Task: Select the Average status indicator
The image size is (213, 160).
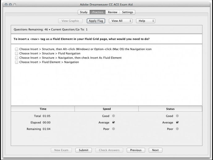Action: coord(177,122)
